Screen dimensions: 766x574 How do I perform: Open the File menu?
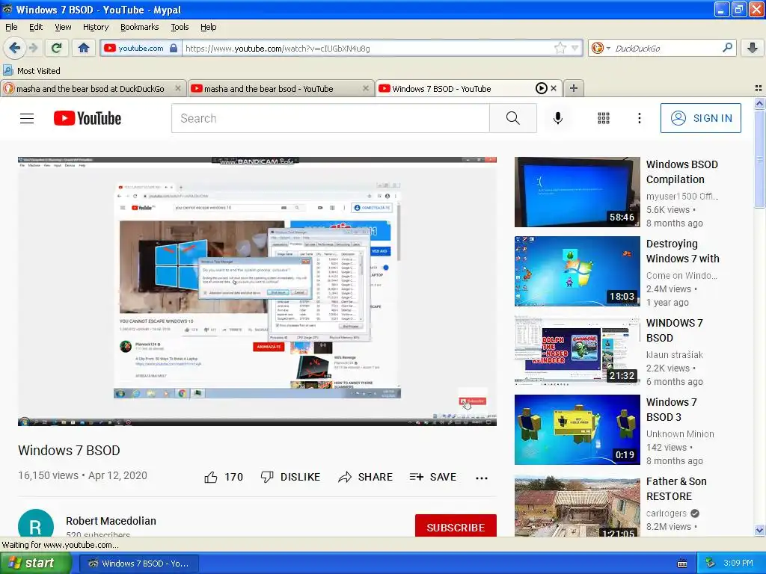pos(11,27)
